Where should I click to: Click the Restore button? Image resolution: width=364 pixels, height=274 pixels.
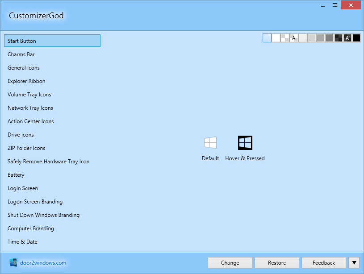coord(277,263)
